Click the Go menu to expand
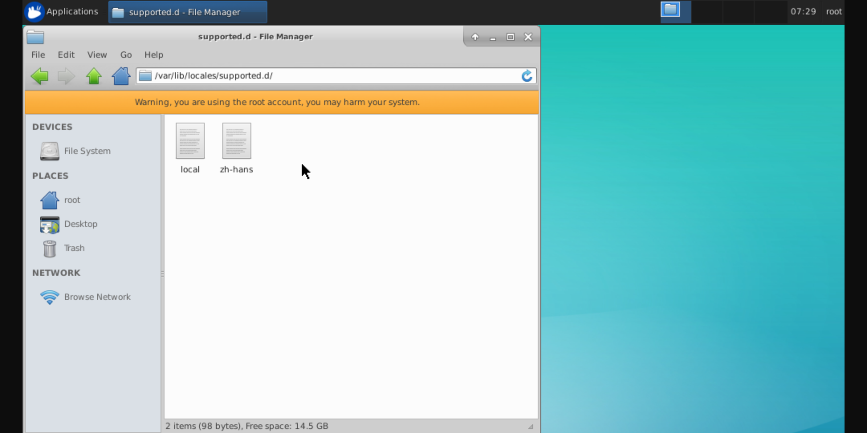 126,55
